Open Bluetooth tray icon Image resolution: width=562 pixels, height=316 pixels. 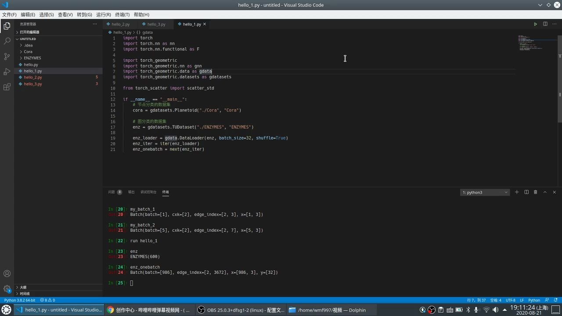(468, 310)
